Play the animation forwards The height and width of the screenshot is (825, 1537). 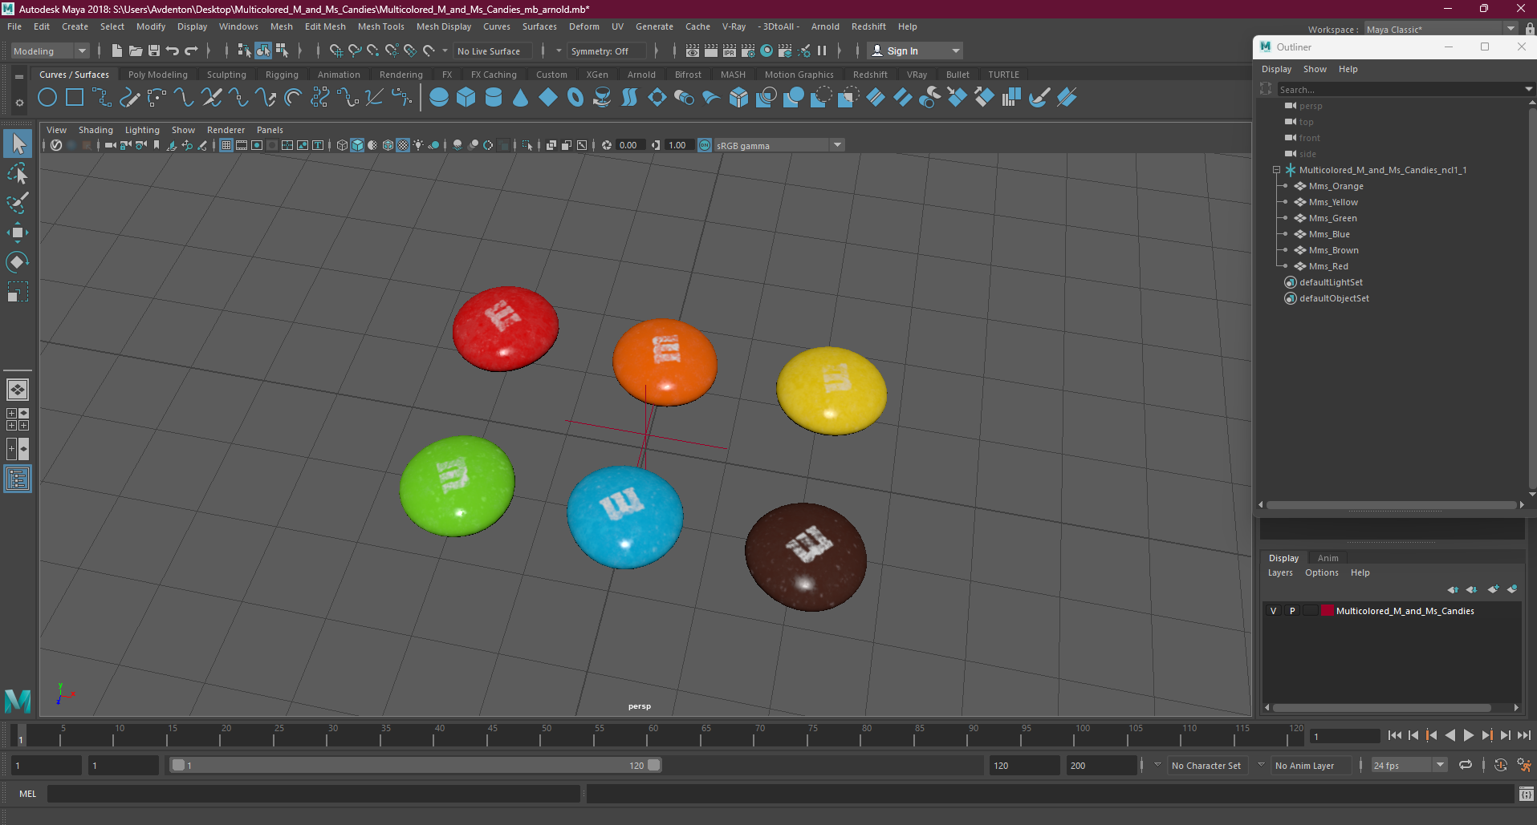tap(1468, 735)
